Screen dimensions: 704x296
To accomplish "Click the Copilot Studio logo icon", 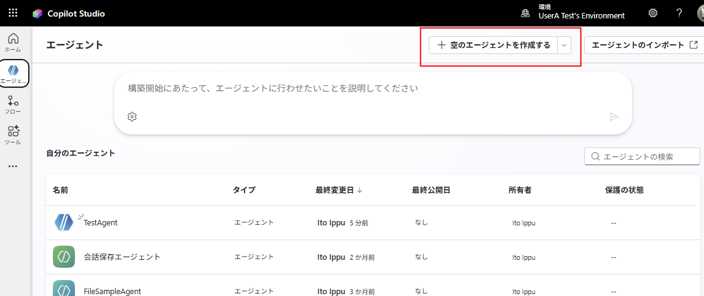I will [38, 14].
